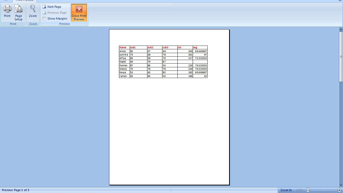The height and width of the screenshot is (193, 343).
Task: Click the 100% zoom level
Action: coord(300,190)
